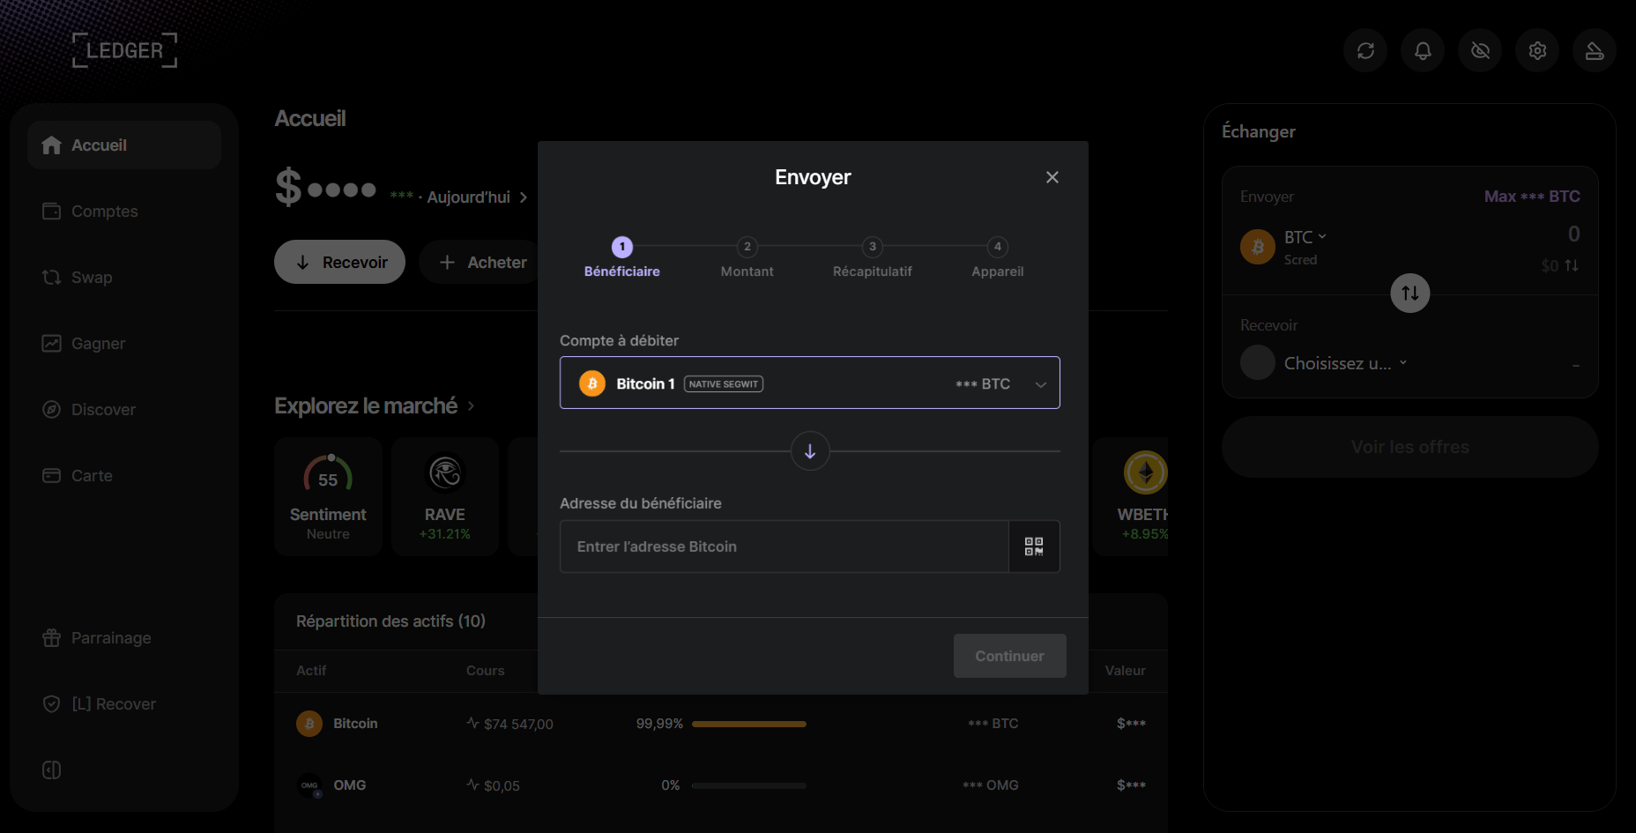Click the Max BTC link in Échanger

tap(1532, 197)
